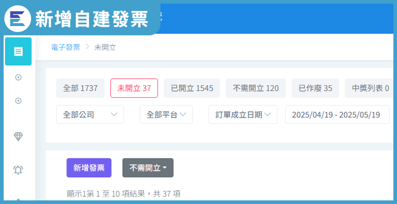Viewport: 397px width, 204px height.
Task: Open the 已作廢 35 tab
Action: click(x=315, y=88)
